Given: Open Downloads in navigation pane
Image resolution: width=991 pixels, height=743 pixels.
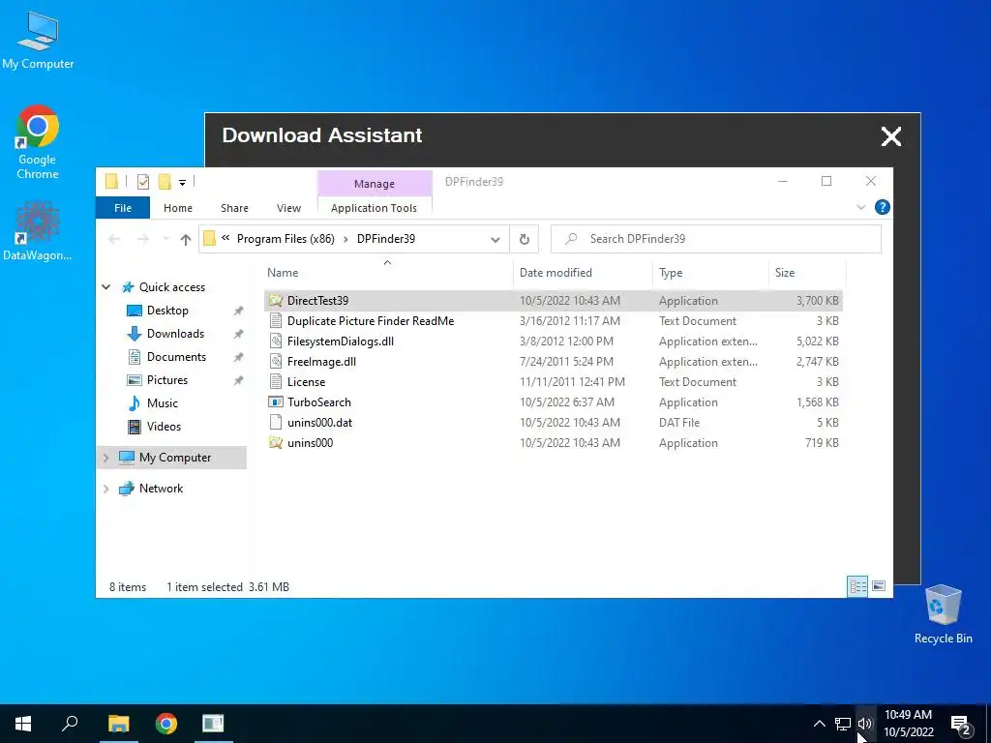Looking at the screenshot, I should [x=175, y=334].
